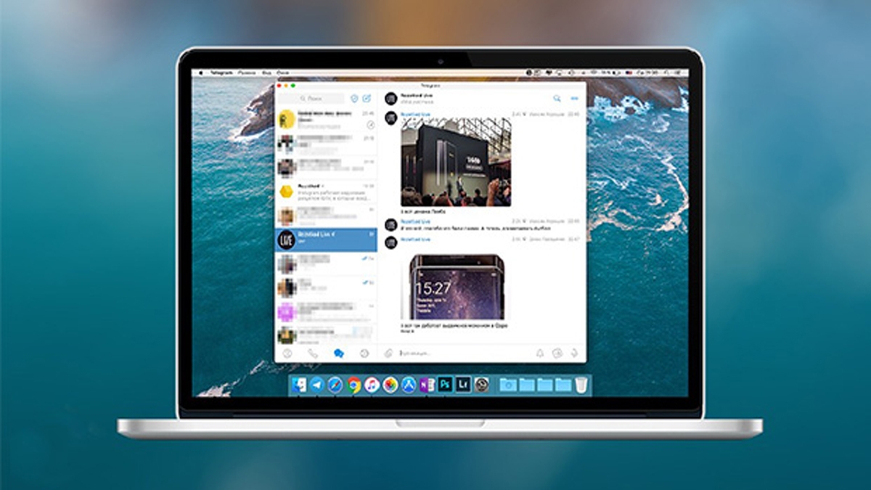Launch Safari from the Dock
This screenshot has width=871, height=490.
(335, 385)
